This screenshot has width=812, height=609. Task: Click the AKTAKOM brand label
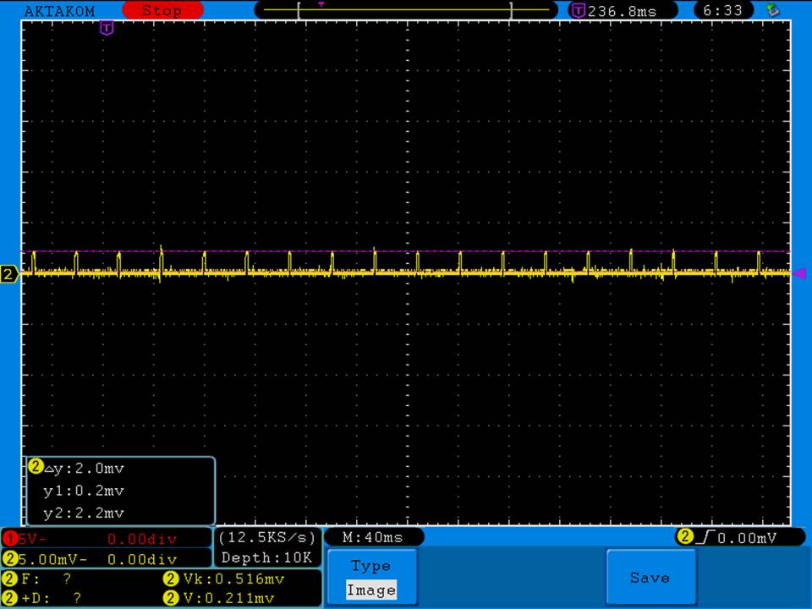point(59,11)
